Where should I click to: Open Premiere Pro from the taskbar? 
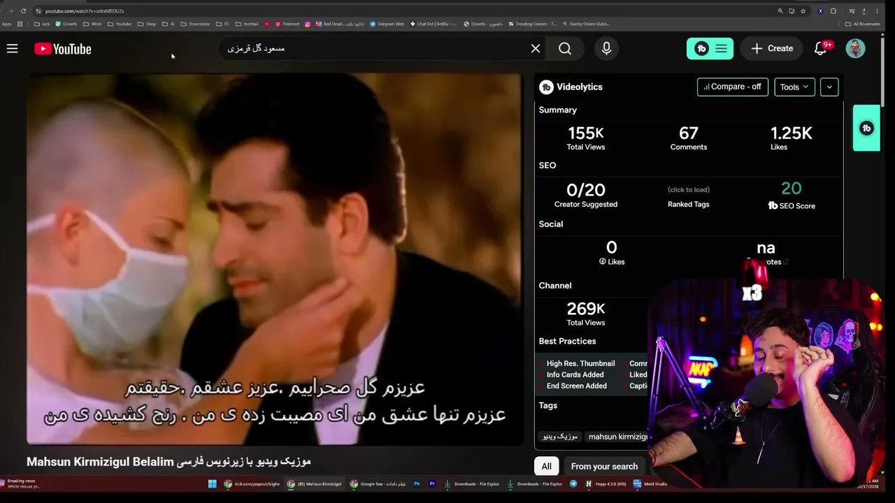pyautogui.click(x=431, y=483)
